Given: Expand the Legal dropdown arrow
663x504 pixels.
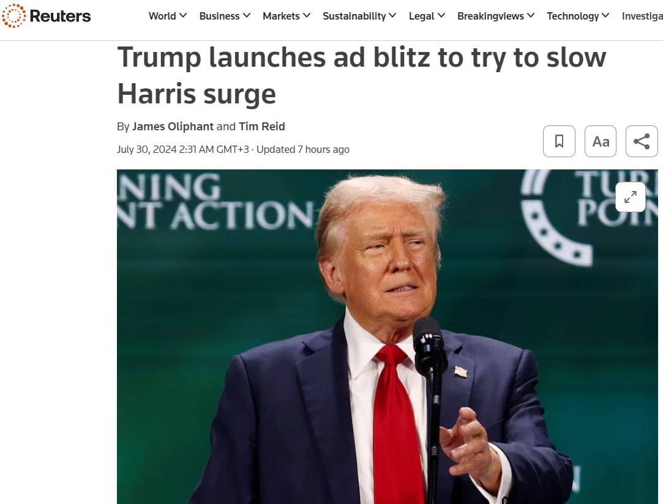Looking at the screenshot, I should (x=441, y=16).
